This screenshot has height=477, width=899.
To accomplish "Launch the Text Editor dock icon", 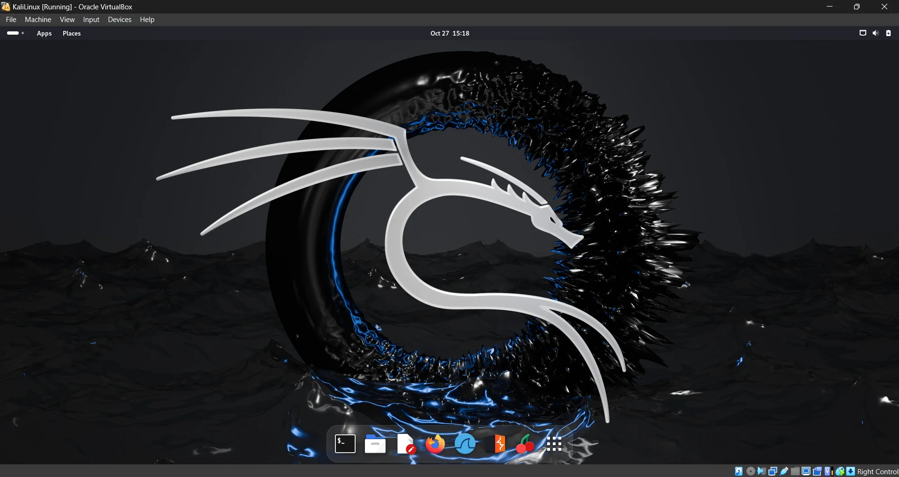I will pyautogui.click(x=406, y=444).
